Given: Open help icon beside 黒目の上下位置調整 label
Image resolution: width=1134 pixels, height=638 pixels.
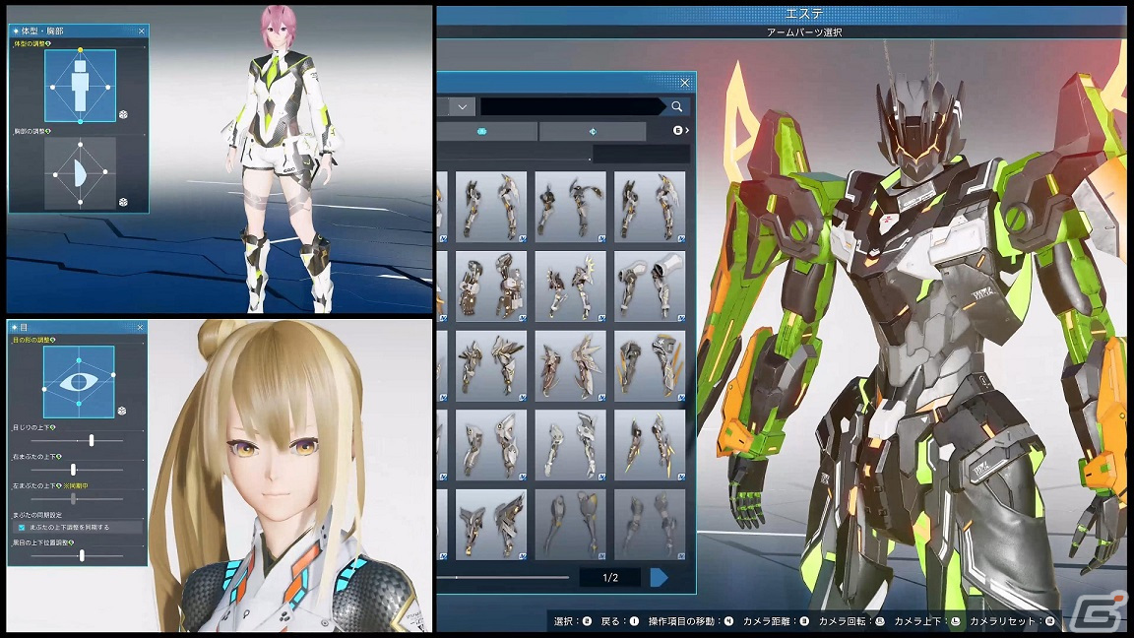Looking at the screenshot, I should pos(71,542).
